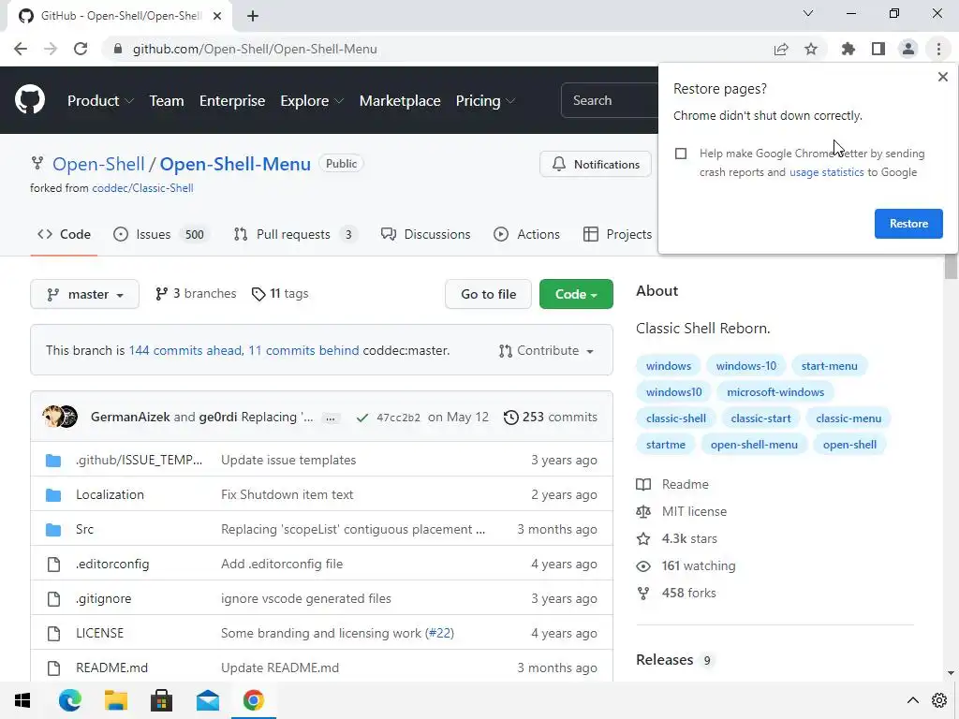Viewport: 959px width, 719px height.
Task: Bookmark this page with star icon
Action: coord(811,49)
